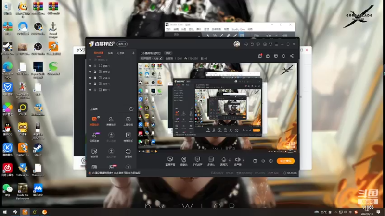The image size is (385, 216).
Task: Toggle visibility eye of 文本 1 layer
Action: [90, 84]
